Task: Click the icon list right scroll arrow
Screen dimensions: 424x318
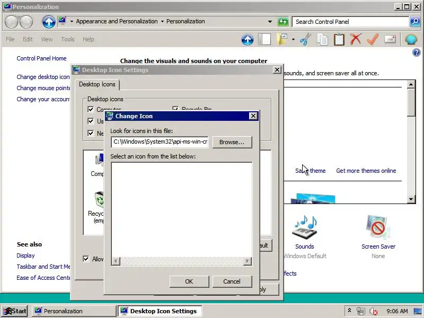Action: [247, 261]
